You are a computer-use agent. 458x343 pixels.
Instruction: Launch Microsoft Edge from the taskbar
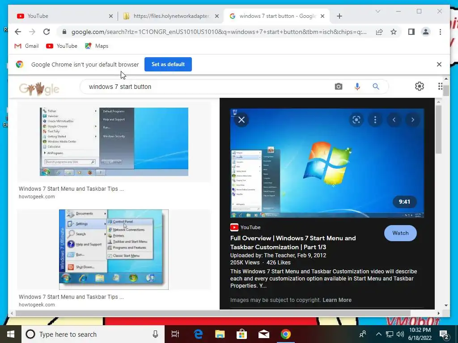(198, 334)
